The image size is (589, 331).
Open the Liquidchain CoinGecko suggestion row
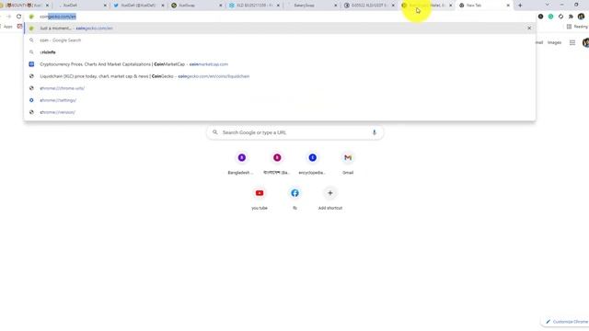(x=280, y=76)
